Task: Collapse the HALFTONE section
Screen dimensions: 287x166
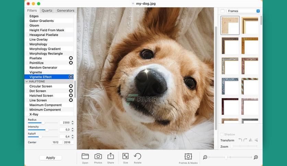Action: point(27,81)
